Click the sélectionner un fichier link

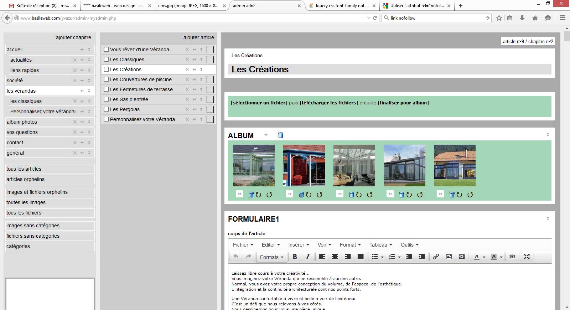(259, 103)
